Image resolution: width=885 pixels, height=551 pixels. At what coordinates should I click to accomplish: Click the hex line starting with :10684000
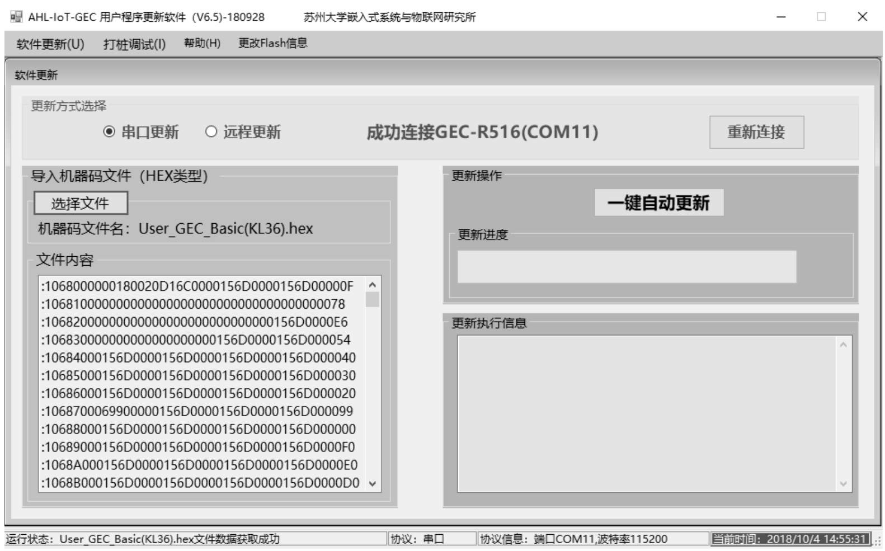[x=199, y=358]
